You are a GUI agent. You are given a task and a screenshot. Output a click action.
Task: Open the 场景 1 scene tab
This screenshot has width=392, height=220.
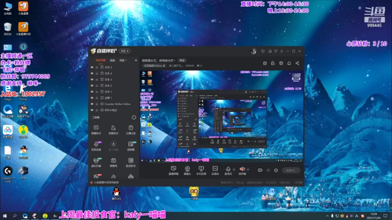[x=123, y=60]
